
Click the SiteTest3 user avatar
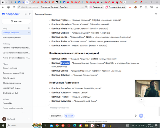[4, 119]
